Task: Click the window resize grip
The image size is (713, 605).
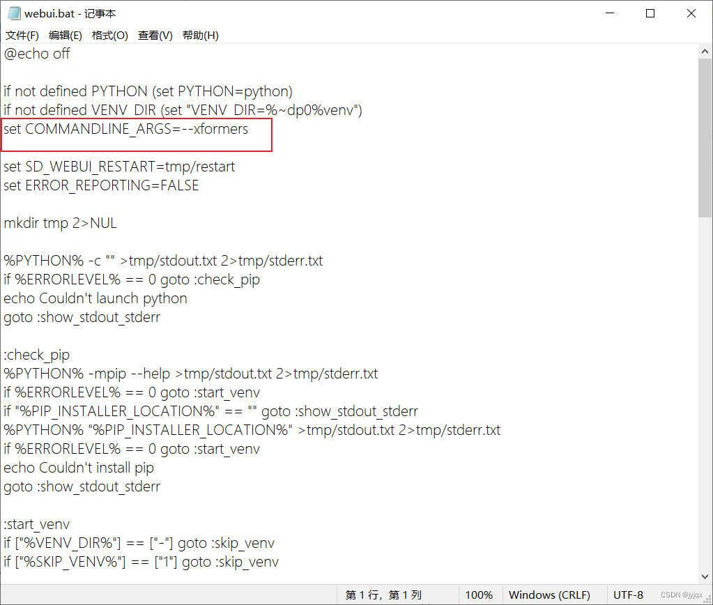Action: pos(708,600)
